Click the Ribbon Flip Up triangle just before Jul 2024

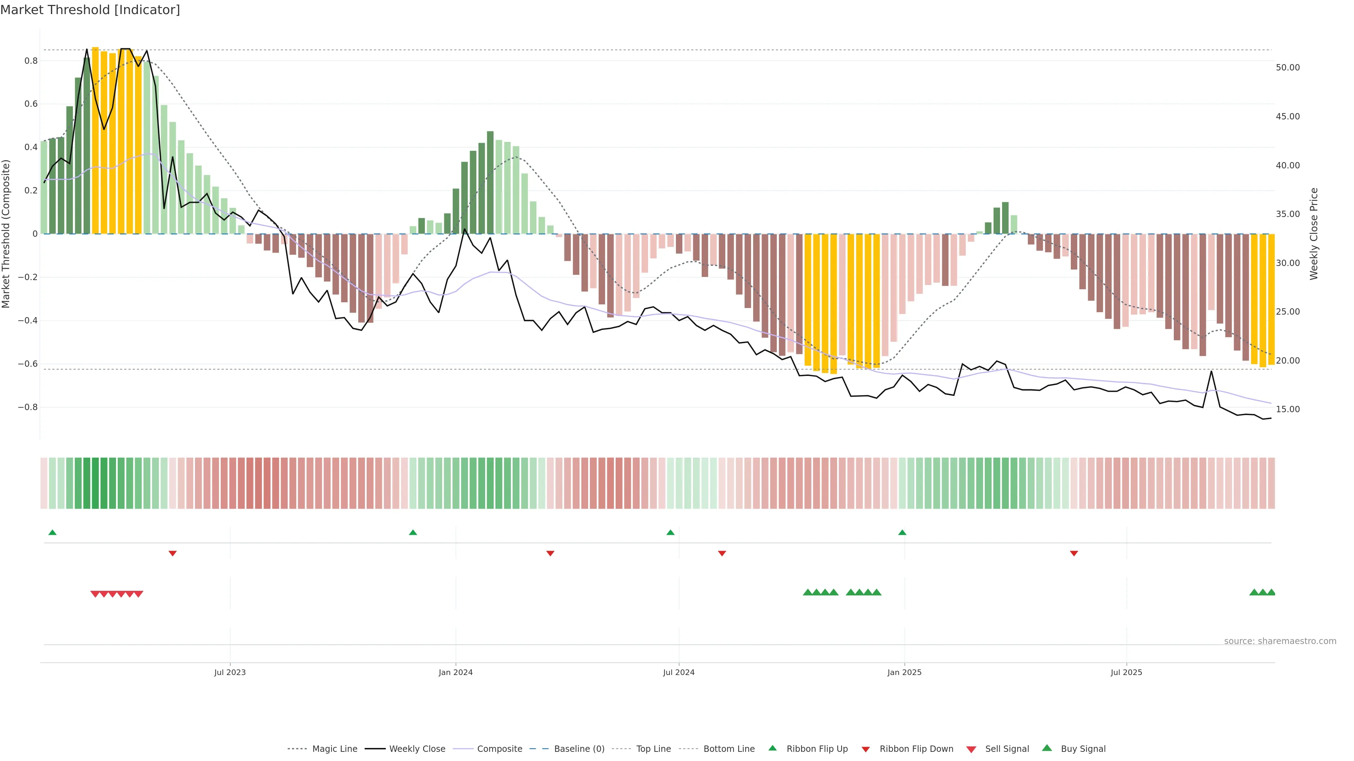pos(670,533)
